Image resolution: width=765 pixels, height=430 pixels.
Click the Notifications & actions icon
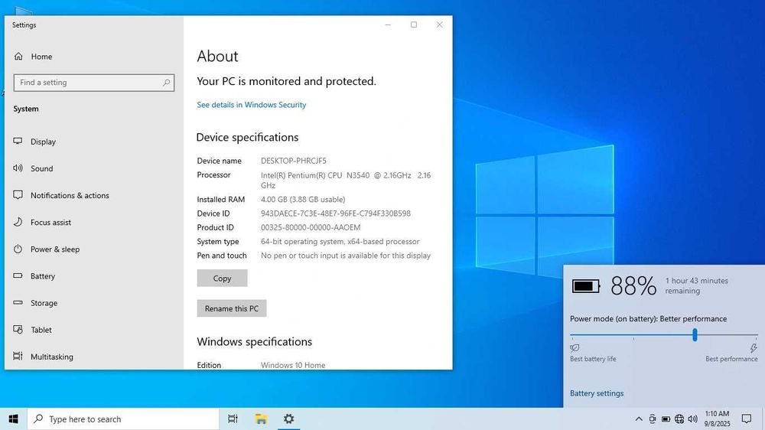pyautogui.click(x=18, y=195)
